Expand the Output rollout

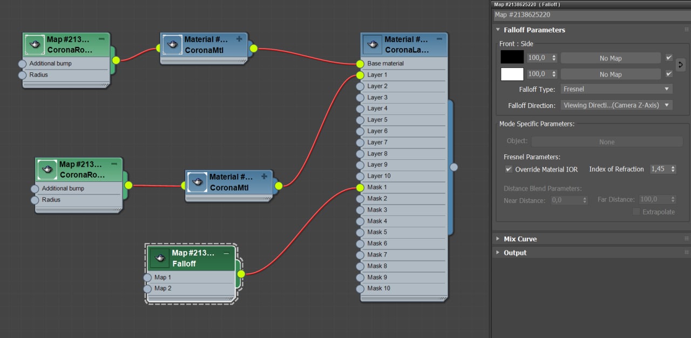[x=498, y=253]
